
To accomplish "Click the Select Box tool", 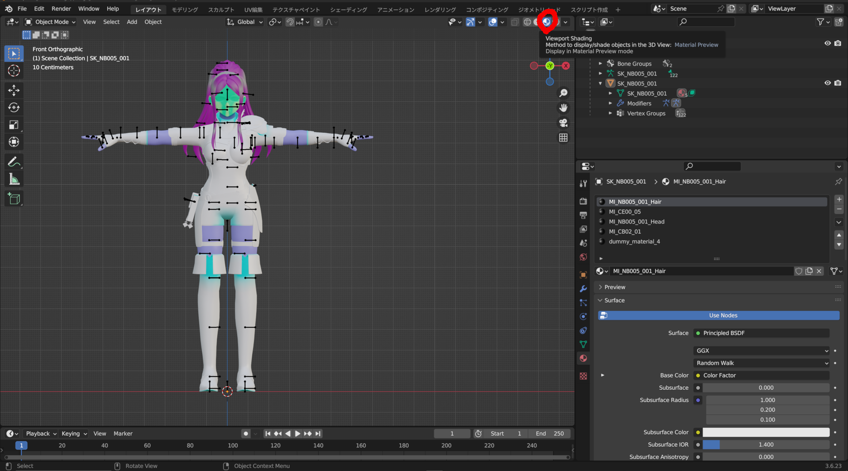I will tap(14, 53).
